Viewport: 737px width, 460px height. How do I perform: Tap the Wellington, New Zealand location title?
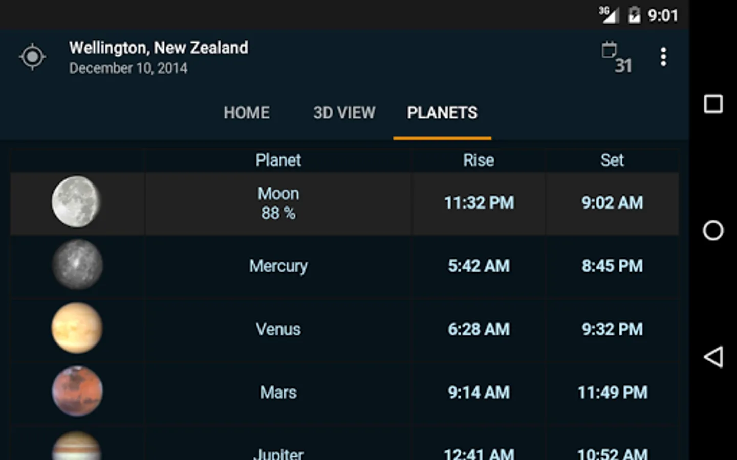tap(159, 48)
